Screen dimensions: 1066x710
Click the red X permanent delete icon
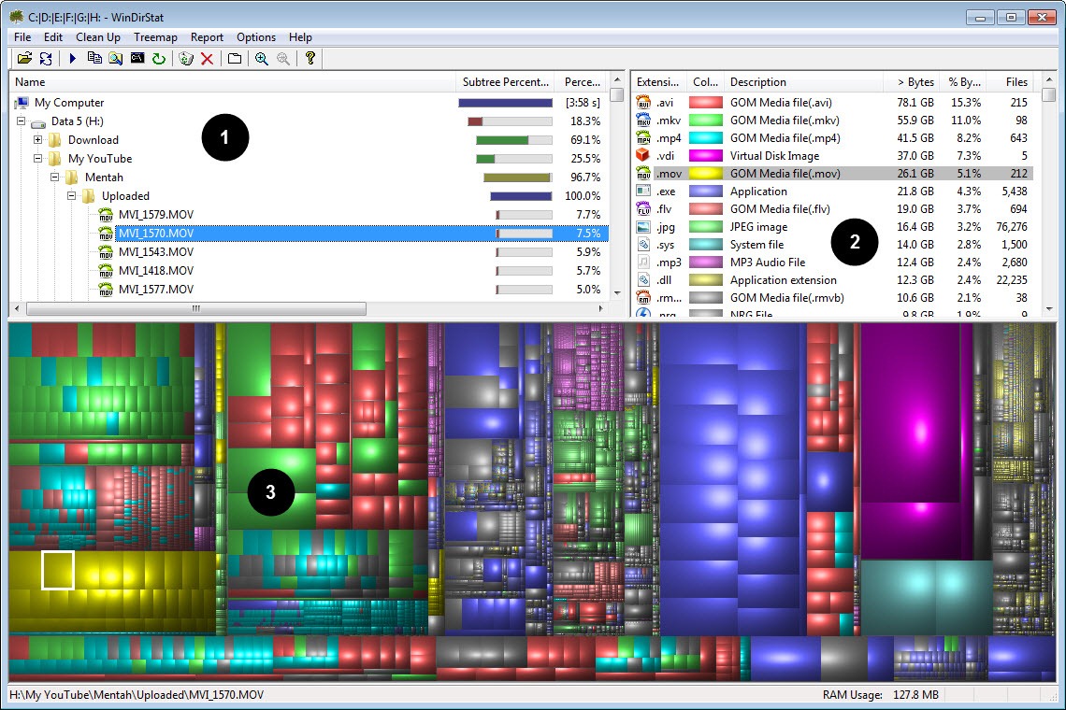[208, 59]
